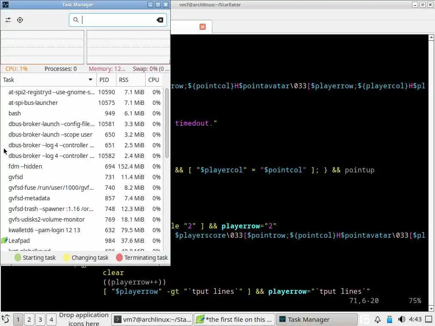The height and width of the screenshot is (326, 435).
Task: Switch to workspace 2 in the panel
Action: pyautogui.click(x=29, y=320)
